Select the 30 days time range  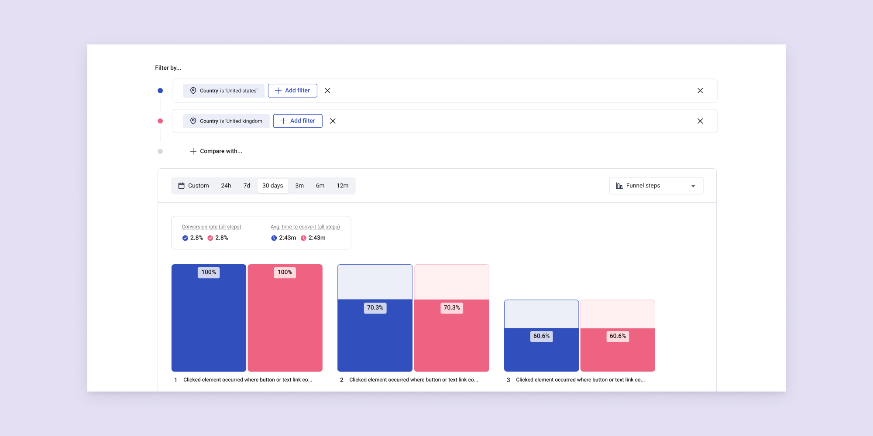tap(273, 186)
